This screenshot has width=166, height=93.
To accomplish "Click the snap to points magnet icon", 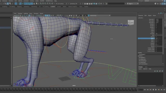I will click(45, 4).
